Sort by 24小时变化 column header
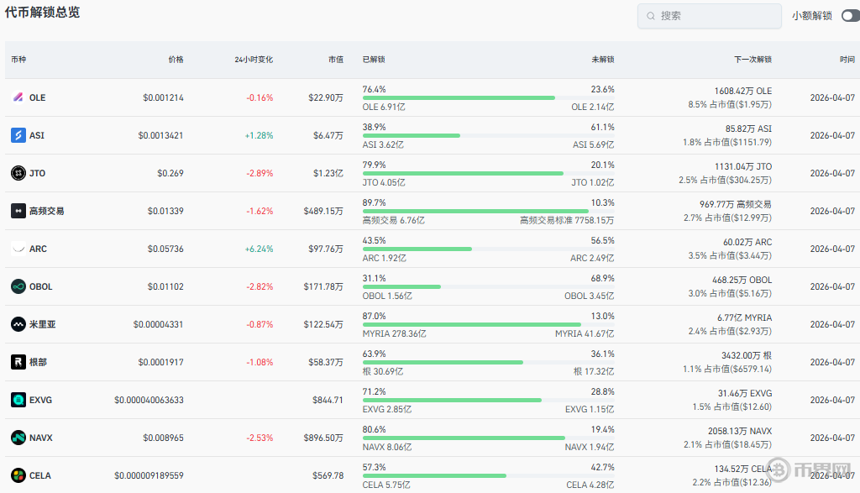 [254, 60]
